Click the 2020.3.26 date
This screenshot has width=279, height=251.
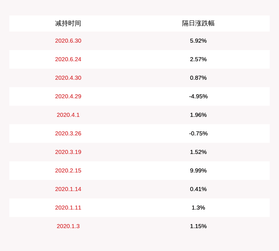[68, 134]
